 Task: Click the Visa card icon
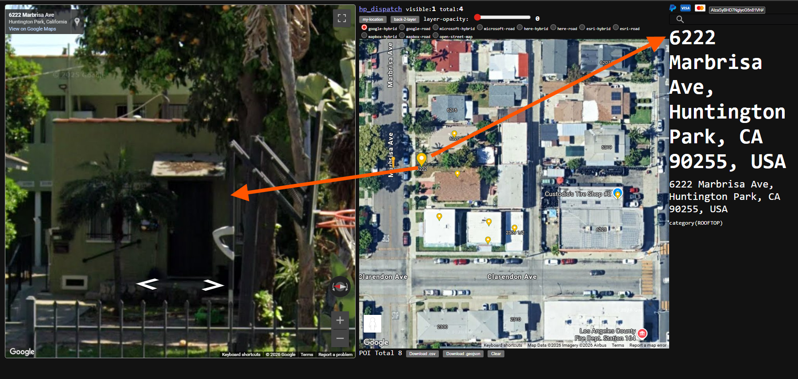click(686, 8)
